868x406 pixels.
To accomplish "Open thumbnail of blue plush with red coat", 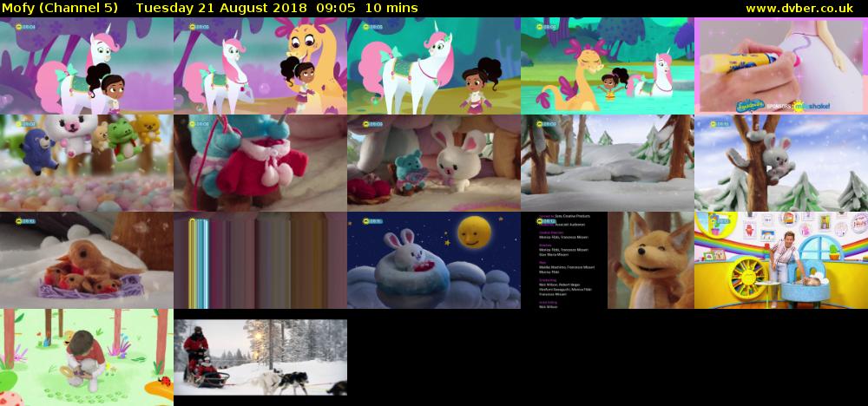I will (260, 163).
